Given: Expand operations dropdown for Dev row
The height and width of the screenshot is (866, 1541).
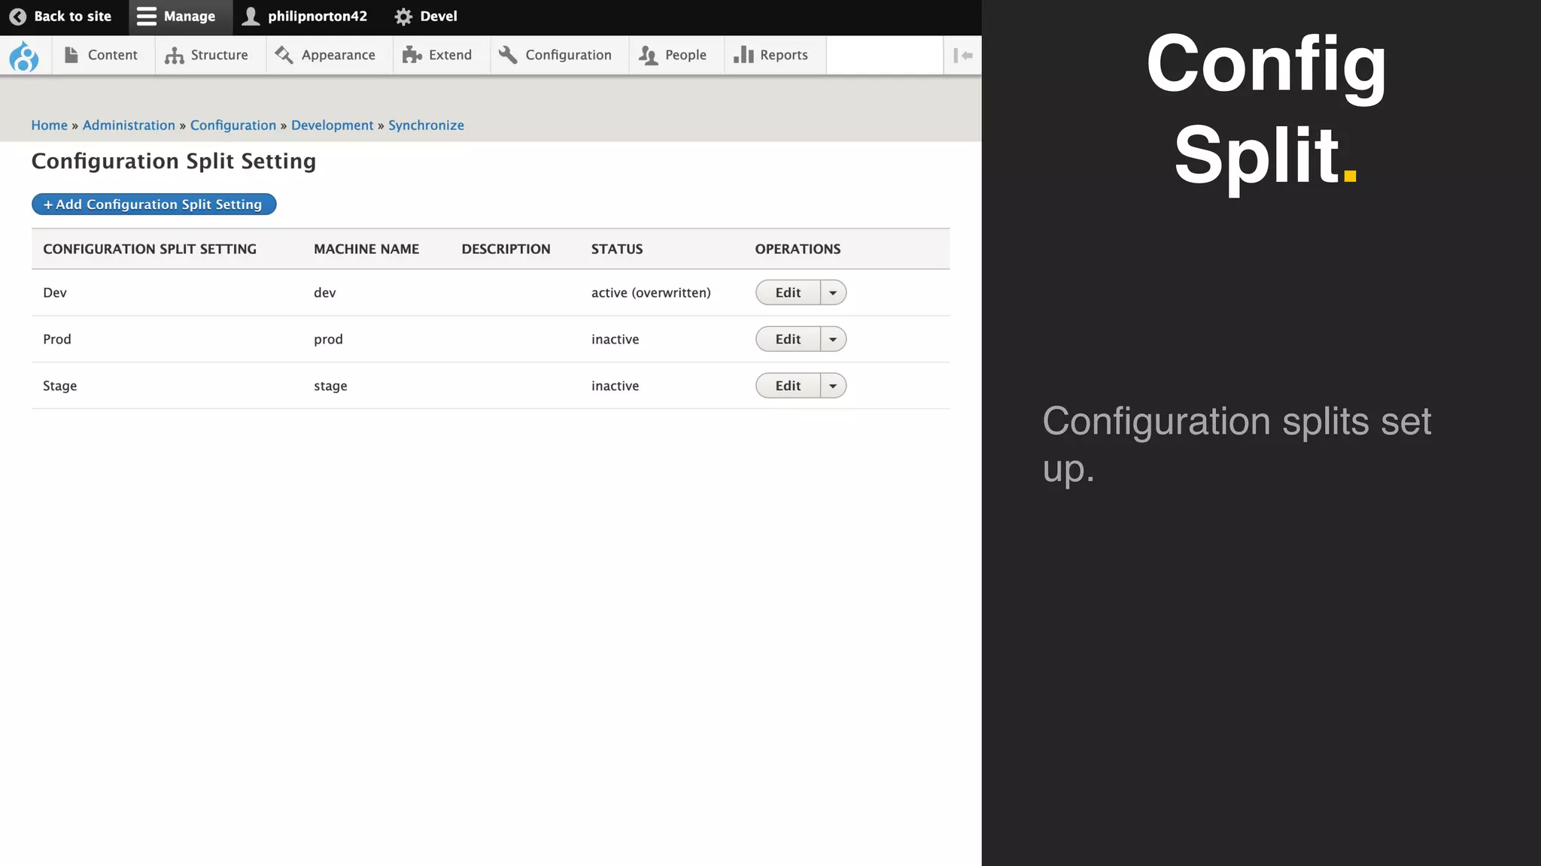Looking at the screenshot, I should click(833, 292).
